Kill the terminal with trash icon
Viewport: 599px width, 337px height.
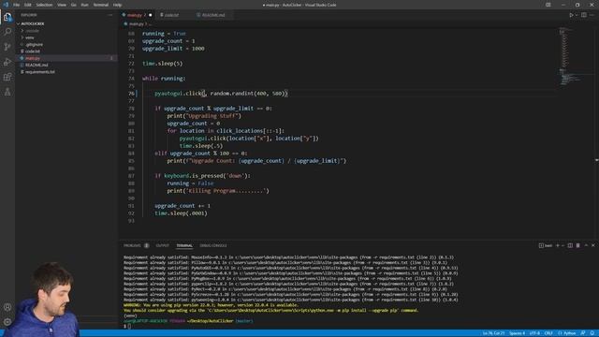(x=577, y=245)
